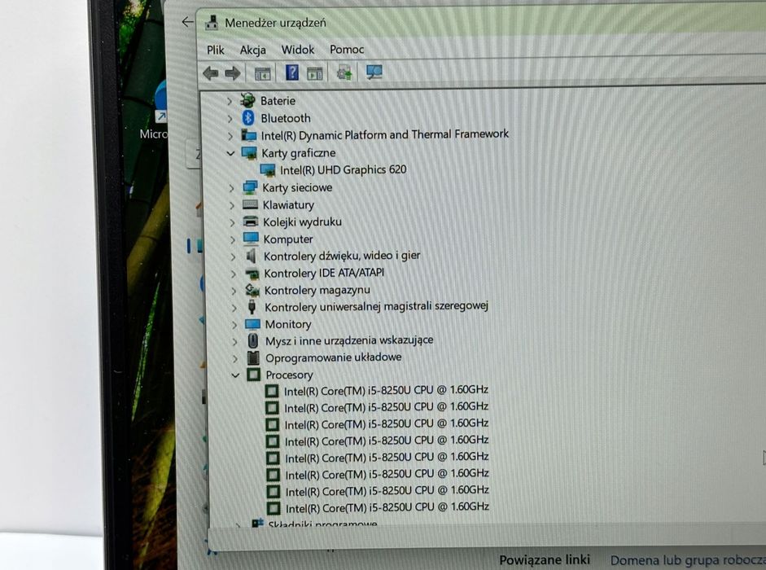Expand the Klawiatury category

[232, 205]
